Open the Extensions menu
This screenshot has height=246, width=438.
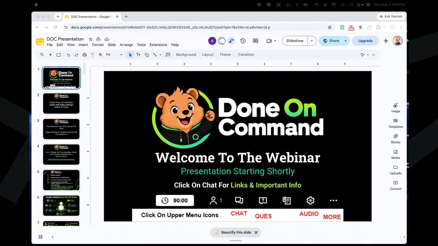158,45
